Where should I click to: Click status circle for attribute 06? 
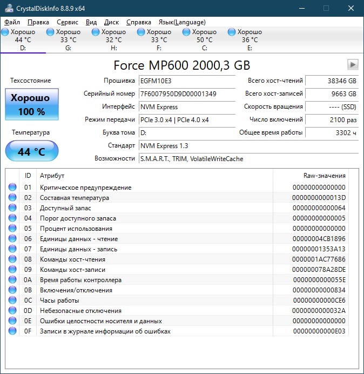pos(12,238)
